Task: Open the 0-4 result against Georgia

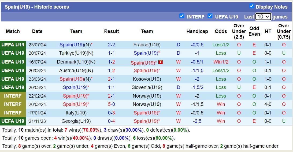Action: click(112, 121)
